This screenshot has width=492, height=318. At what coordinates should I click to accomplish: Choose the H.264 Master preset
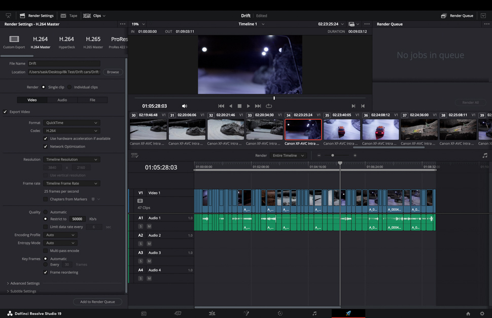[x=41, y=42]
